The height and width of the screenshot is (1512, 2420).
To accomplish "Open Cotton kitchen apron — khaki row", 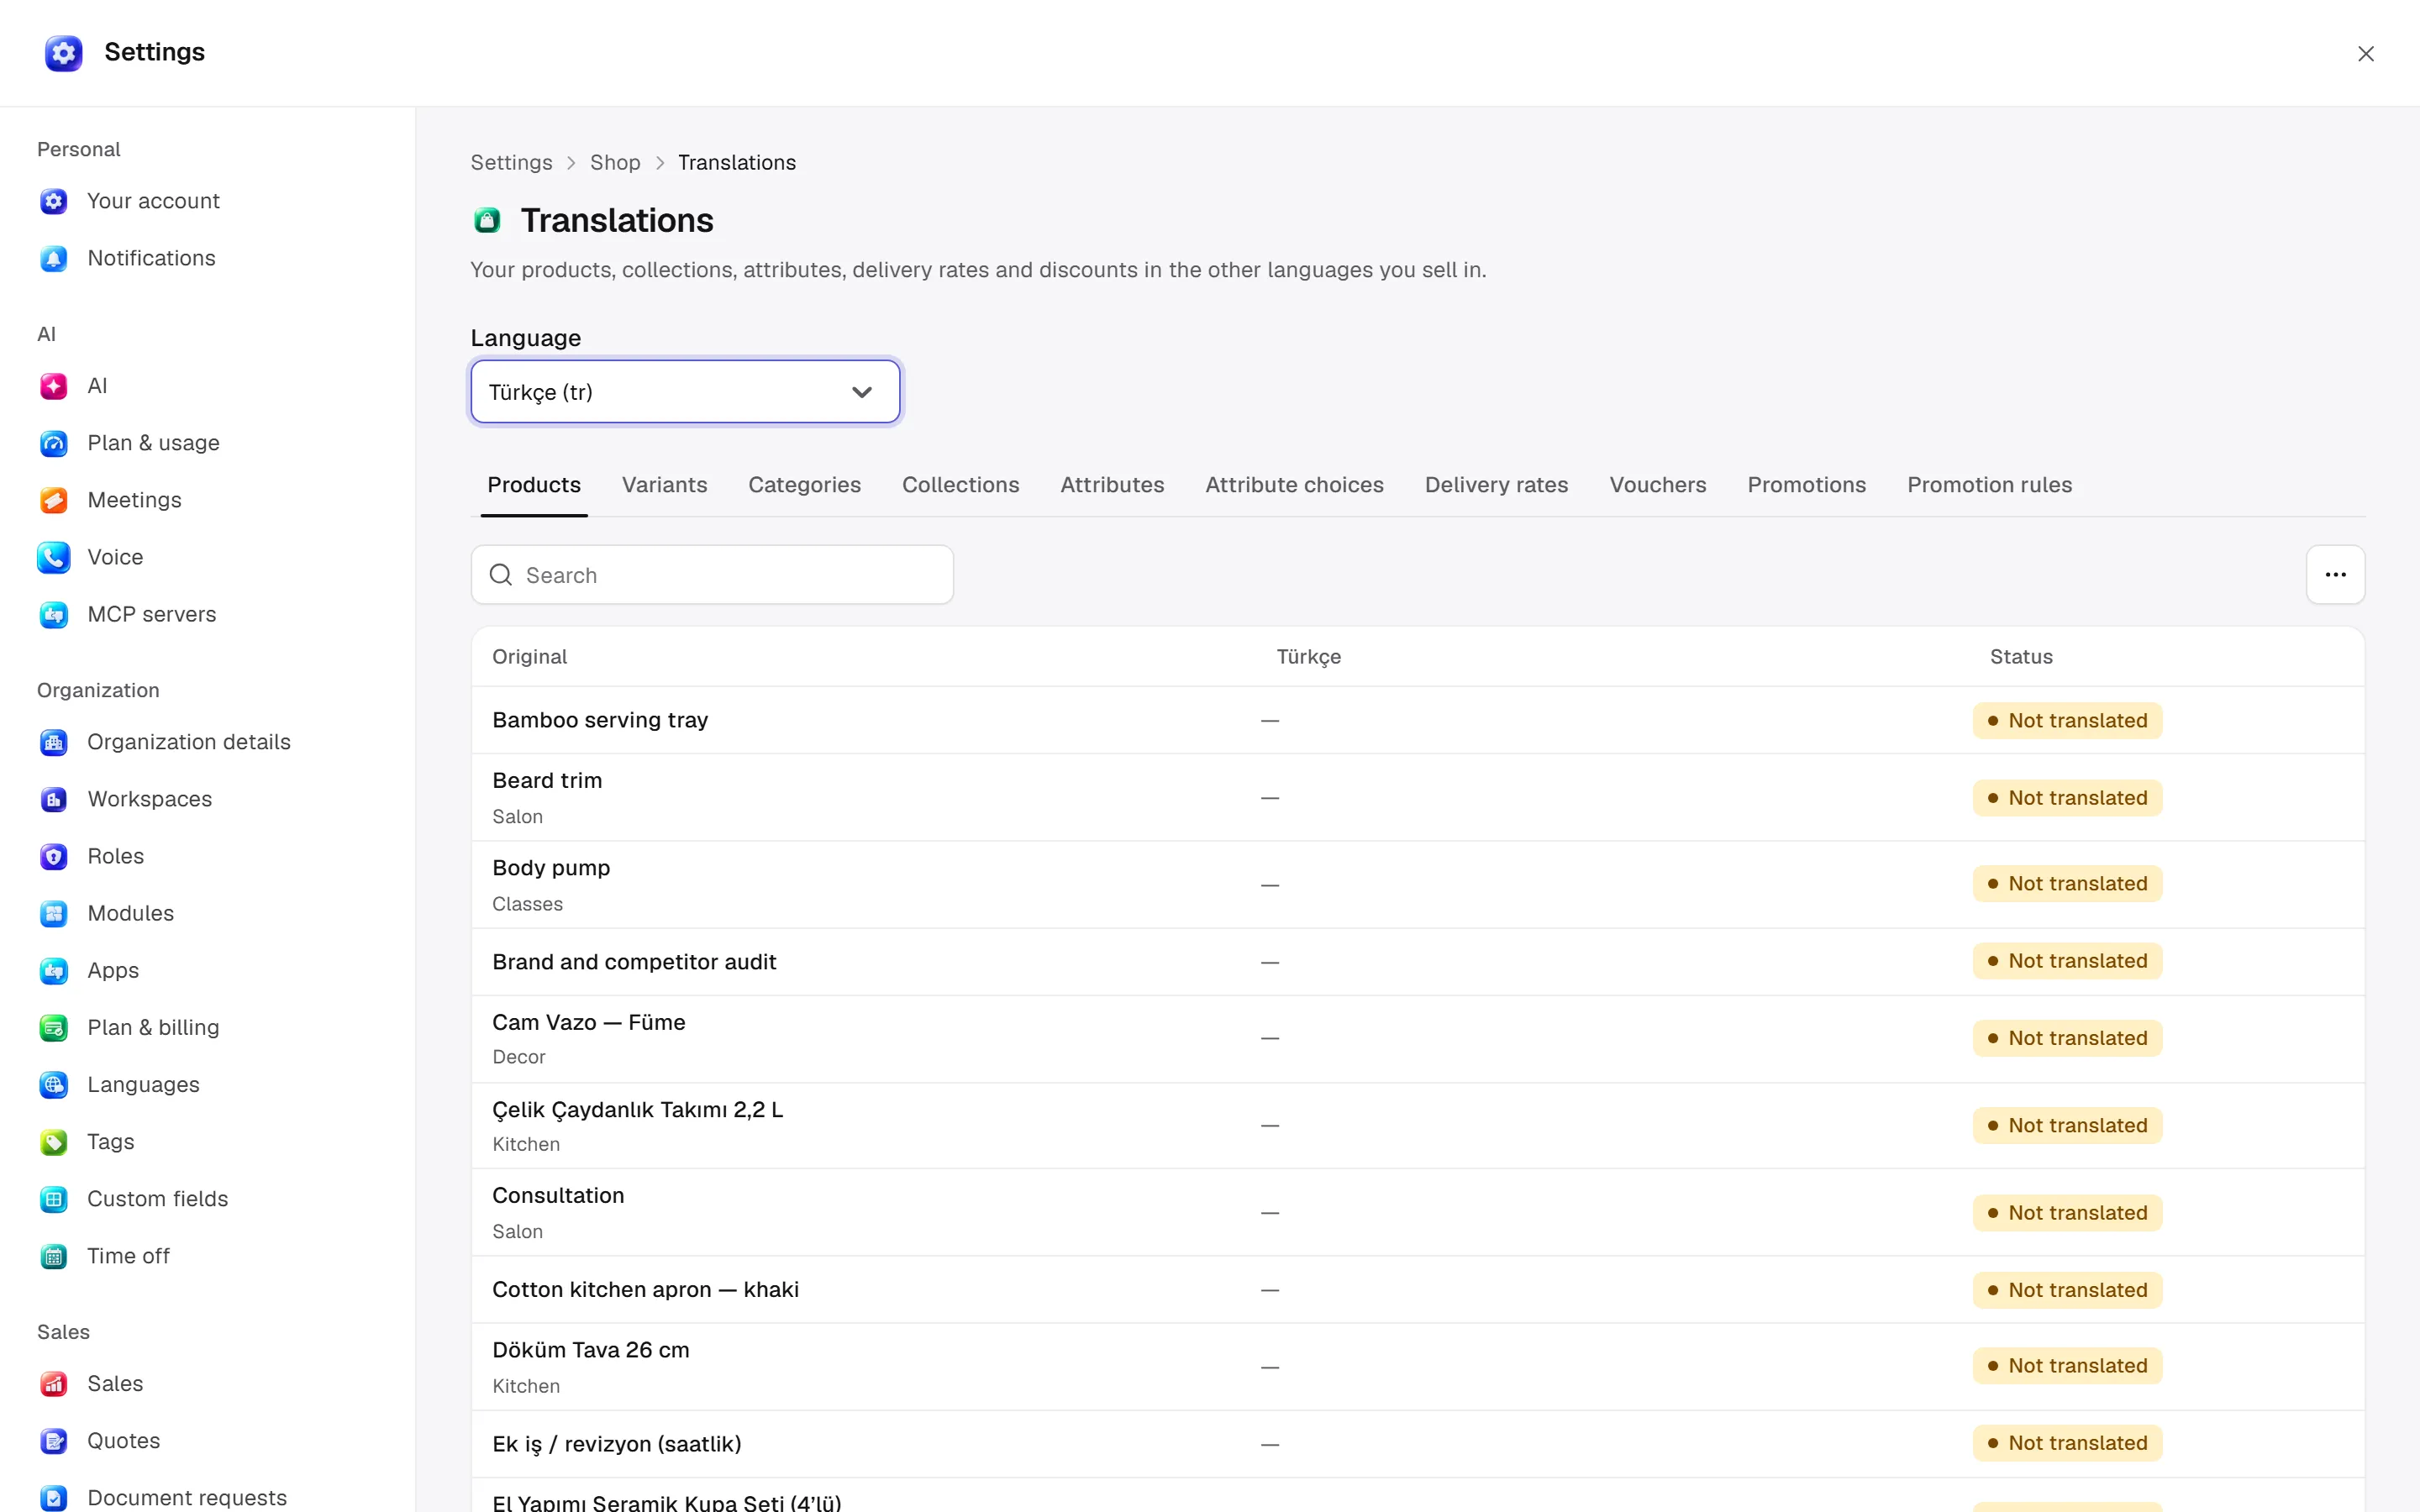I will 1417,1290.
